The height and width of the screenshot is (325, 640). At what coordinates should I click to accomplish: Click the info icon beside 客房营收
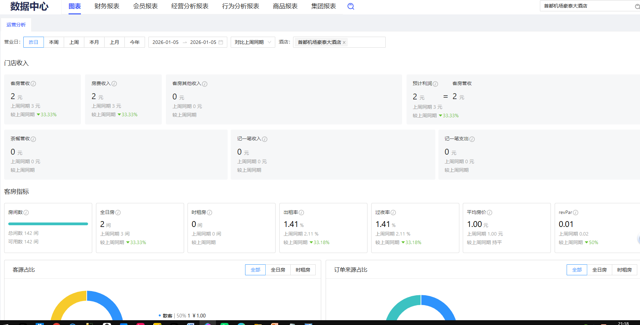pos(33,84)
